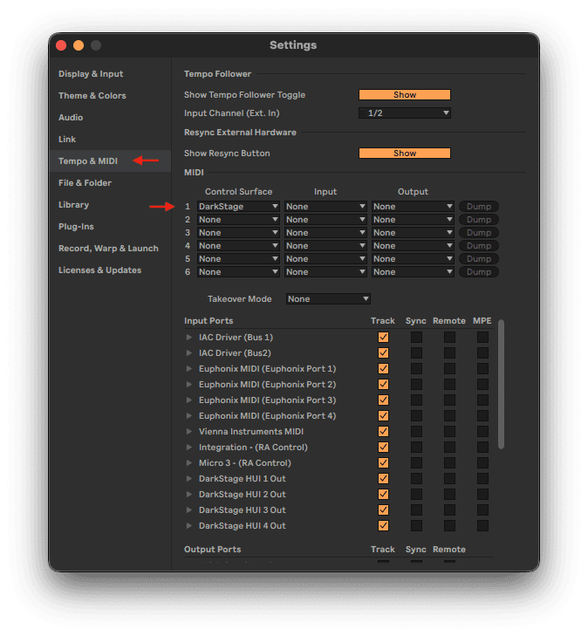The width and height of the screenshot is (588, 636).
Task: Click the Euphonix MIDI (Euphonix Port 4) row label
Action: pos(267,416)
